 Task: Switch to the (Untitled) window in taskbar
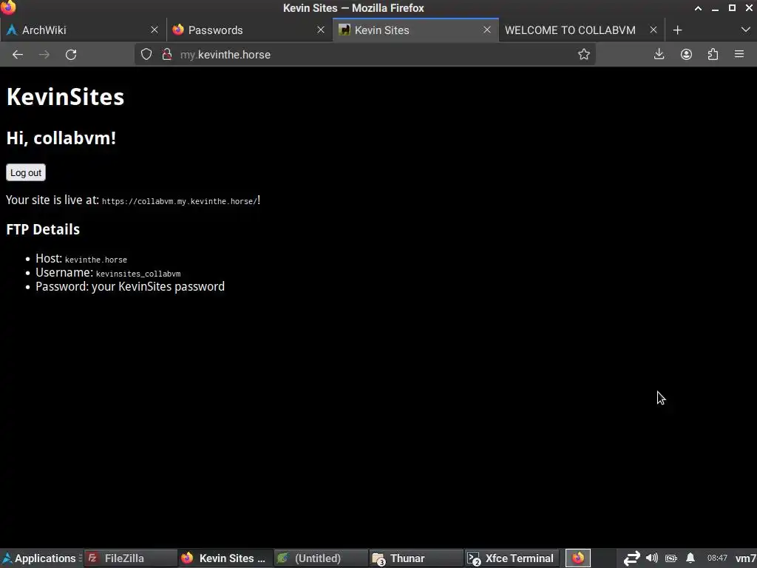[x=321, y=558]
